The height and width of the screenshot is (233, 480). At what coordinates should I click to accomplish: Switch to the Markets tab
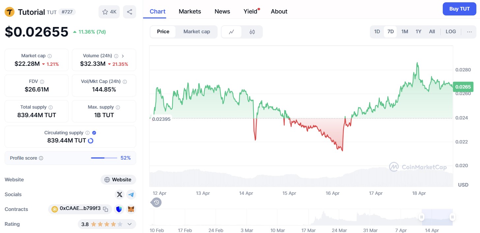tap(190, 12)
